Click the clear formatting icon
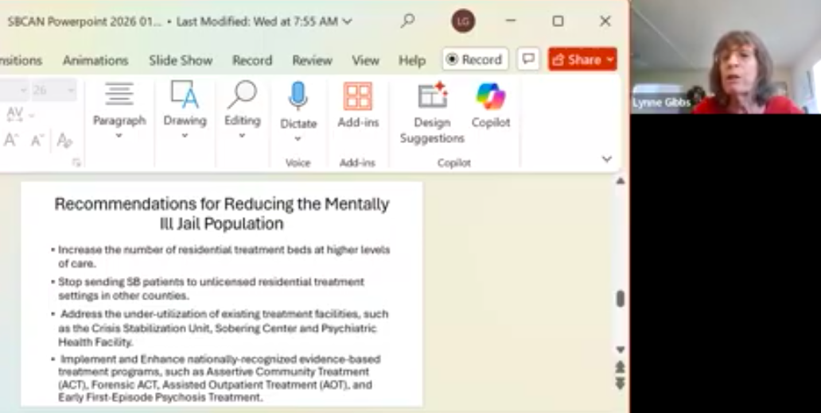 64,141
